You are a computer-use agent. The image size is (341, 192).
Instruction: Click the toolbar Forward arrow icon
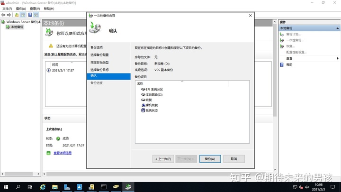[9, 15]
